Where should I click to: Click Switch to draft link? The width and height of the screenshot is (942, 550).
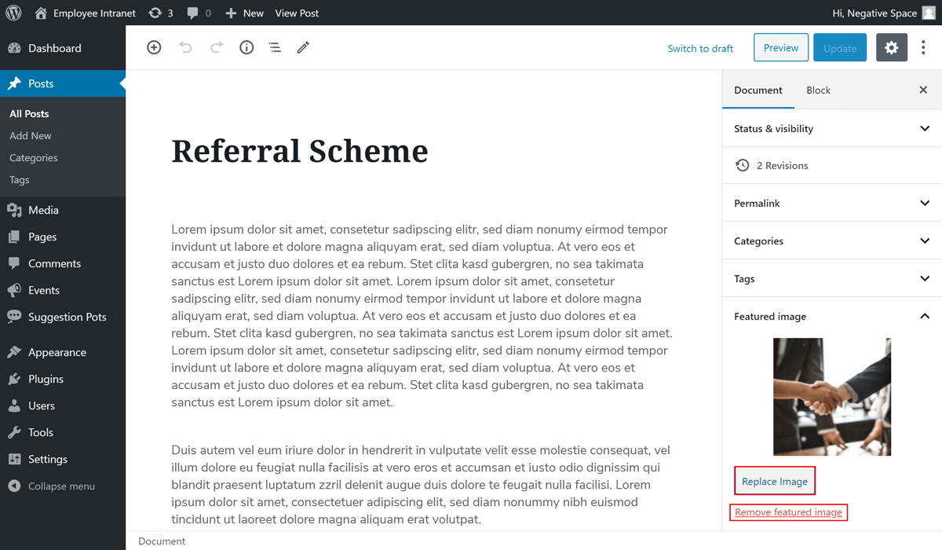[x=700, y=49]
